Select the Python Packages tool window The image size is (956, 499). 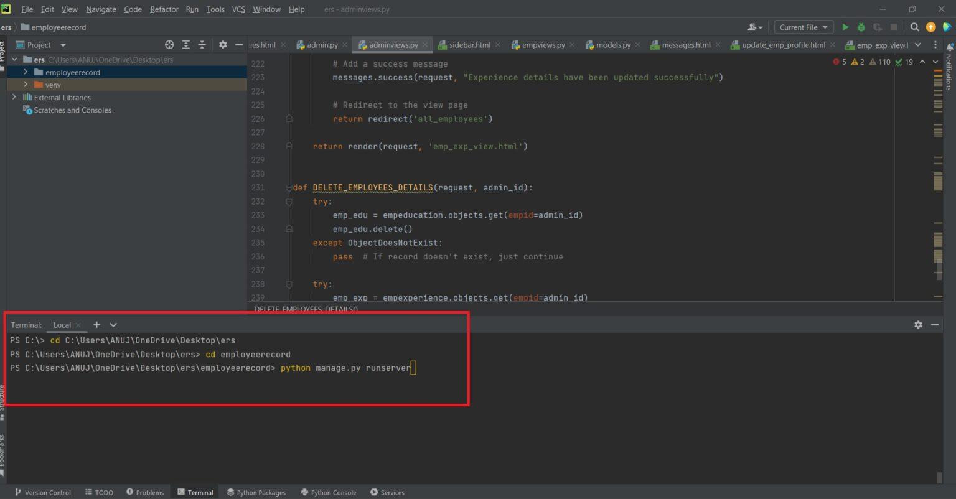pos(256,492)
